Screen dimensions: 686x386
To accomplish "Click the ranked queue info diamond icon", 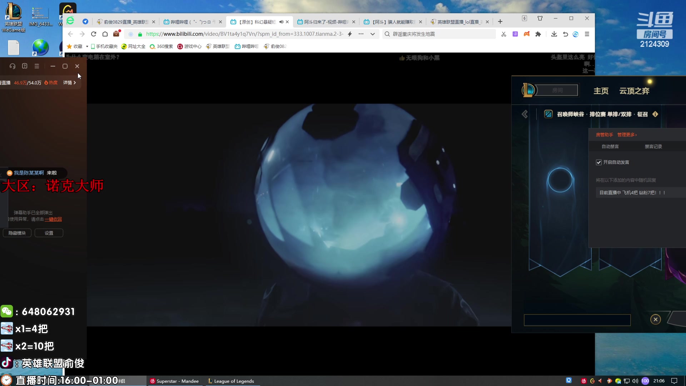I will pyautogui.click(x=655, y=114).
